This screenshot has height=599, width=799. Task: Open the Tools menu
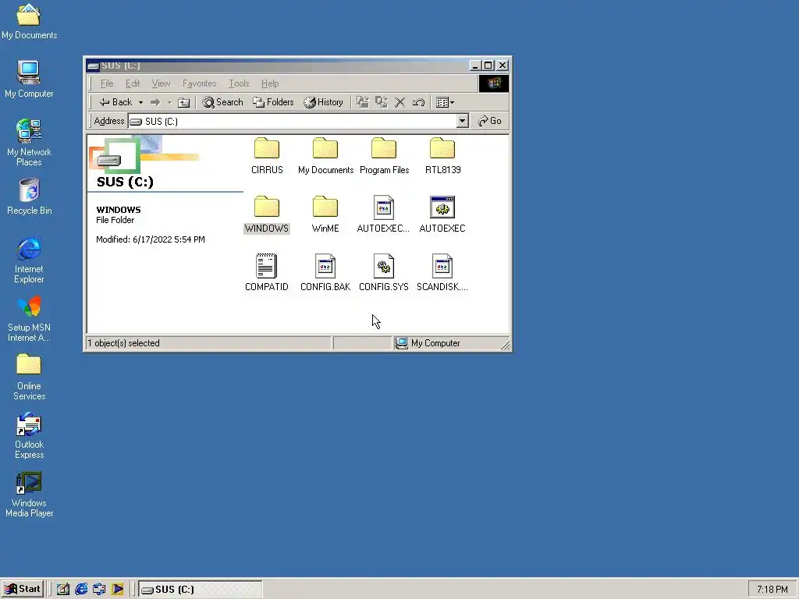[239, 83]
